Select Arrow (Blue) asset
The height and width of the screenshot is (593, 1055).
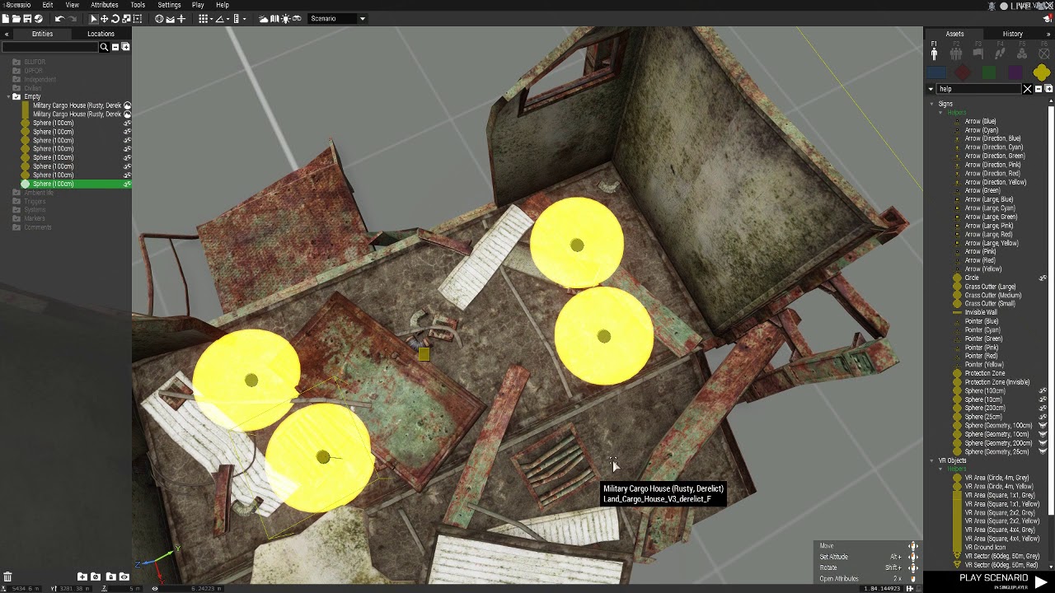(x=980, y=121)
